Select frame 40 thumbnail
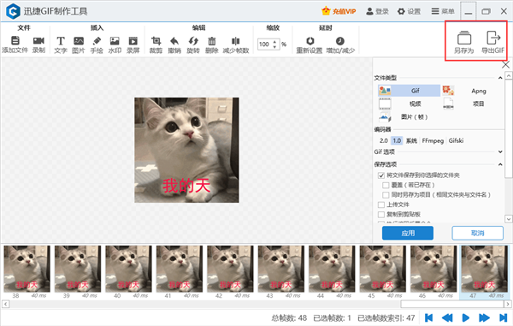 click(x=128, y=269)
